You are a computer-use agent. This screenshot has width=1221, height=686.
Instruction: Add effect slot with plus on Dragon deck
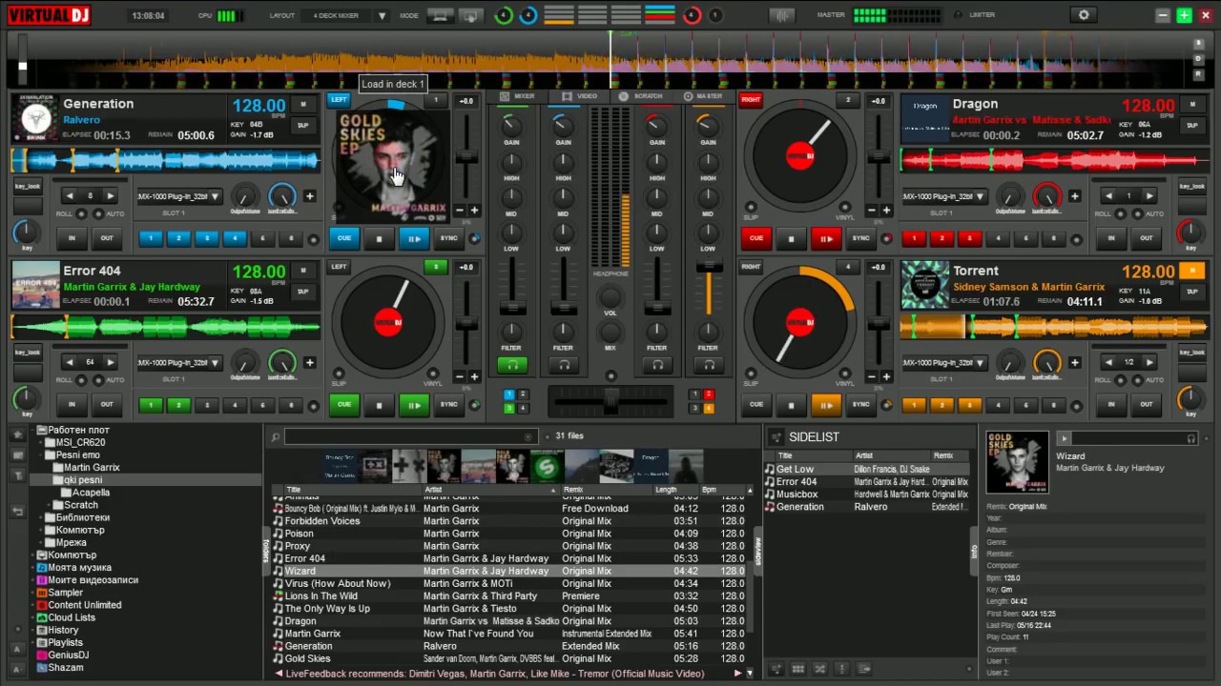pyautogui.click(x=1075, y=196)
